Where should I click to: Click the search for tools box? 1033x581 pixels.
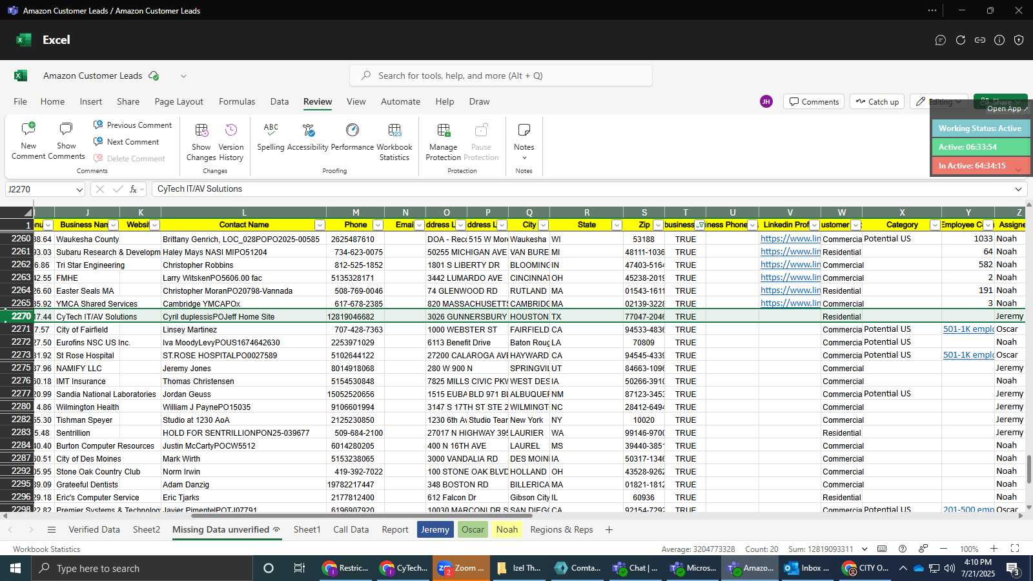coord(501,76)
